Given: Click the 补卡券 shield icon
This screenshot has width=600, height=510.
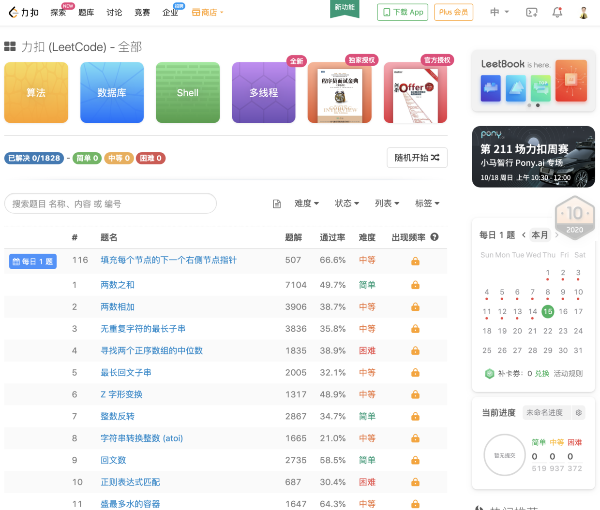Looking at the screenshot, I should pyautogui.click(x=489, y=374).
